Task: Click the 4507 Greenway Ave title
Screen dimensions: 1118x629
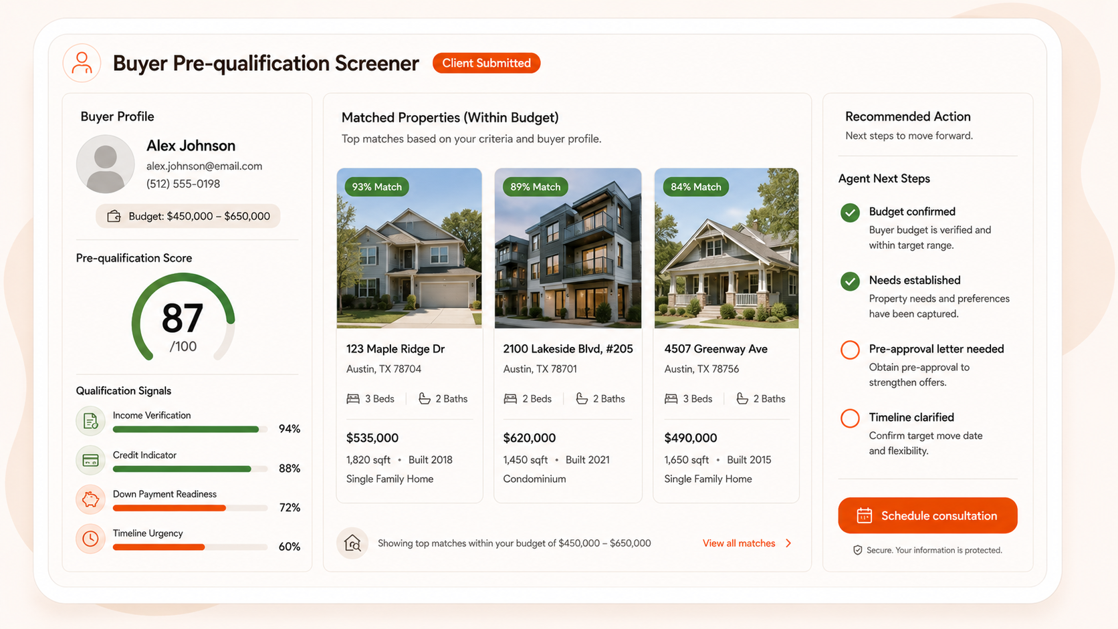Action: point(715,349)
